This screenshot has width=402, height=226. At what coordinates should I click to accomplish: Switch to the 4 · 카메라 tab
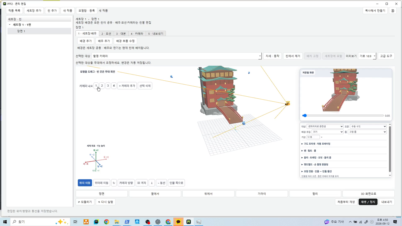click(x=137, y=34)
